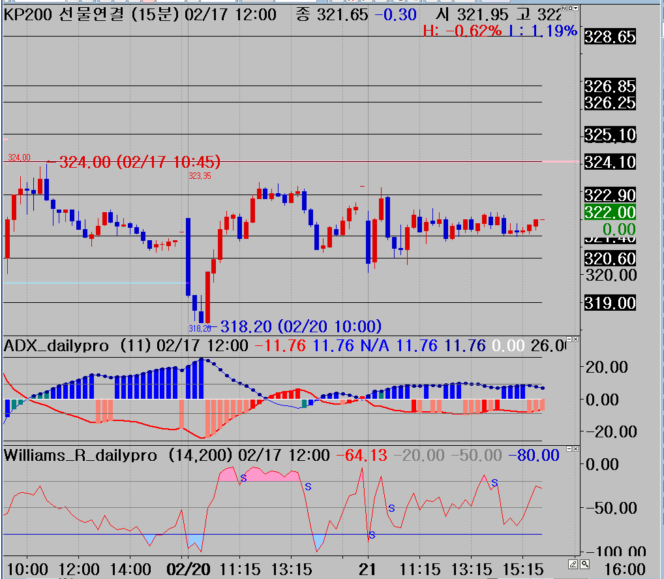Maximize the price chart pane with the square icon
664x579 pixels.
[x=570, y=8]
